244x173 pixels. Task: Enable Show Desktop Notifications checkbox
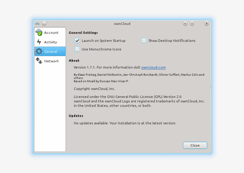tap(144, 41)
